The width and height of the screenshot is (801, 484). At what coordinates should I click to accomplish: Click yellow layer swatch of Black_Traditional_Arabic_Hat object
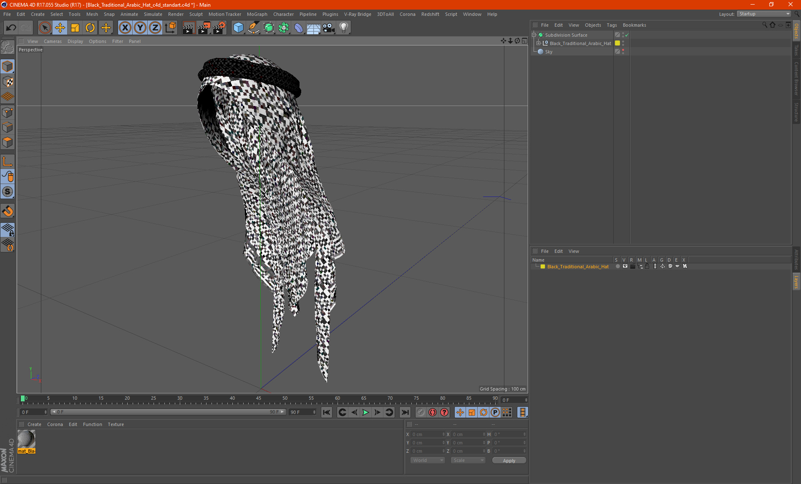pos(617,43)
